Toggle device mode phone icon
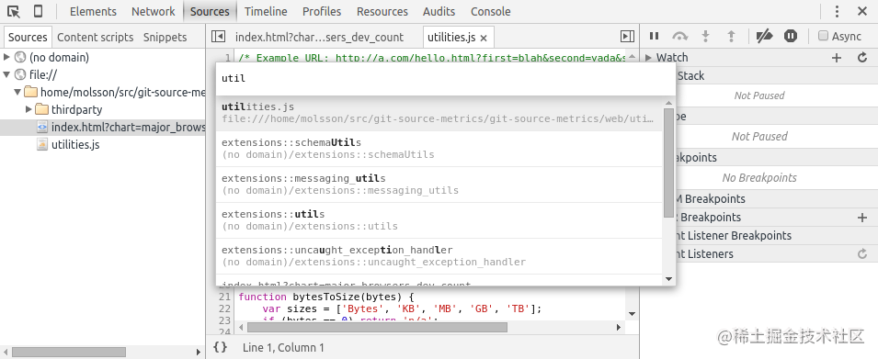Viewport: 878px width, 359px height. point(38,11)
